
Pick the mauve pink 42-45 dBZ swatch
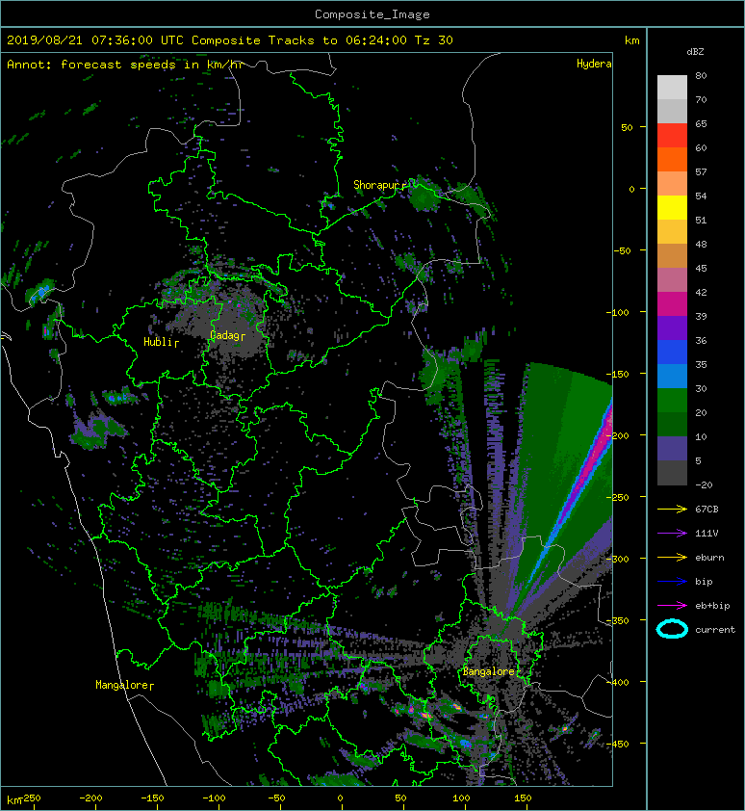coord(672,280)
